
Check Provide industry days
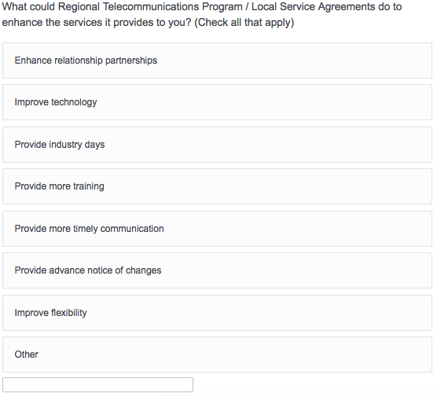(217, 145)
